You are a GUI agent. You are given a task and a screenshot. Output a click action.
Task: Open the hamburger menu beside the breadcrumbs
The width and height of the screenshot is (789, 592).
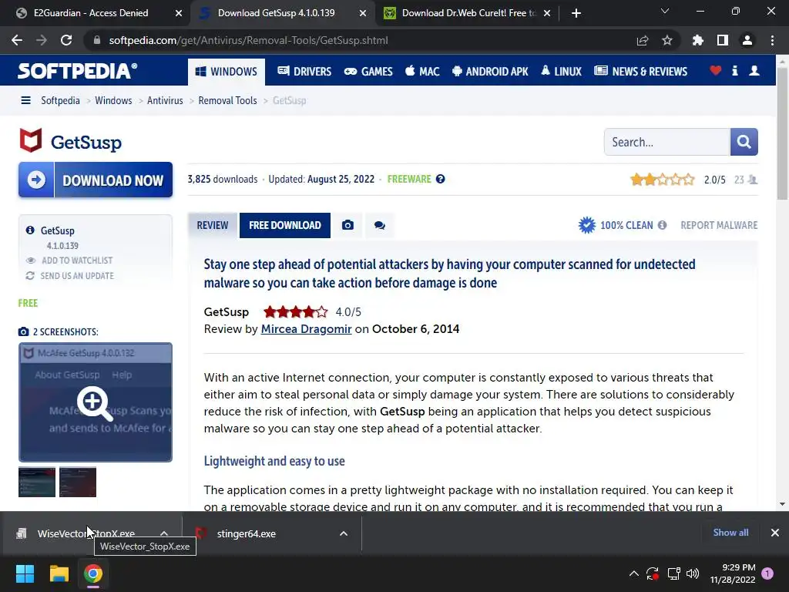tap(25, 100)
